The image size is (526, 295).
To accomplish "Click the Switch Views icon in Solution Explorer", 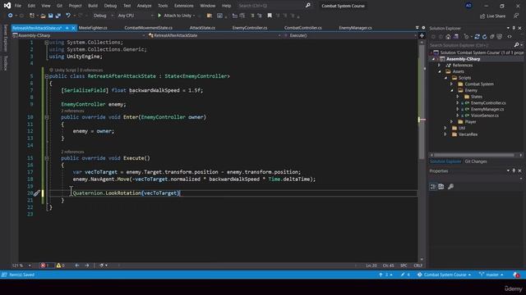I will point(456,37).
